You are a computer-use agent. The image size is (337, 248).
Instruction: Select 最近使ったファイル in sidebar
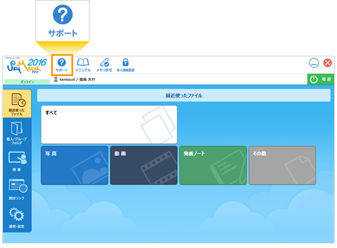pyautogui.click(x=17, y=104)
